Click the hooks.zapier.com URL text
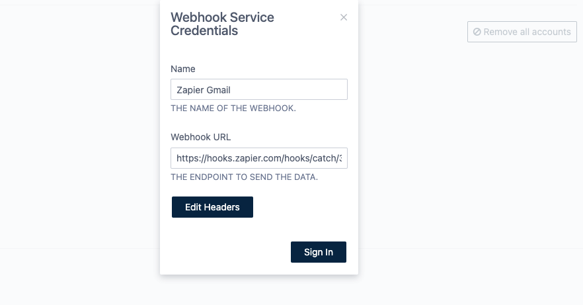 [x=258, y=158]
